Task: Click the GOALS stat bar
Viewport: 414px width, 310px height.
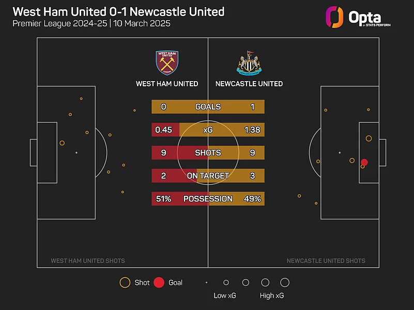Action: [208, 107]
